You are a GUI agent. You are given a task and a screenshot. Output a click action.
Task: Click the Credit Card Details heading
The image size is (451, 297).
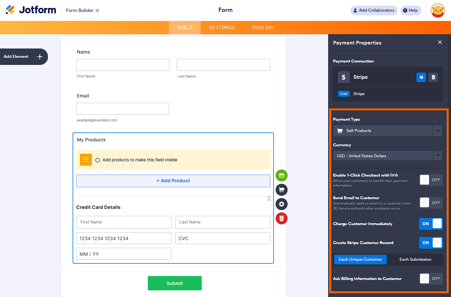(98, 207)
